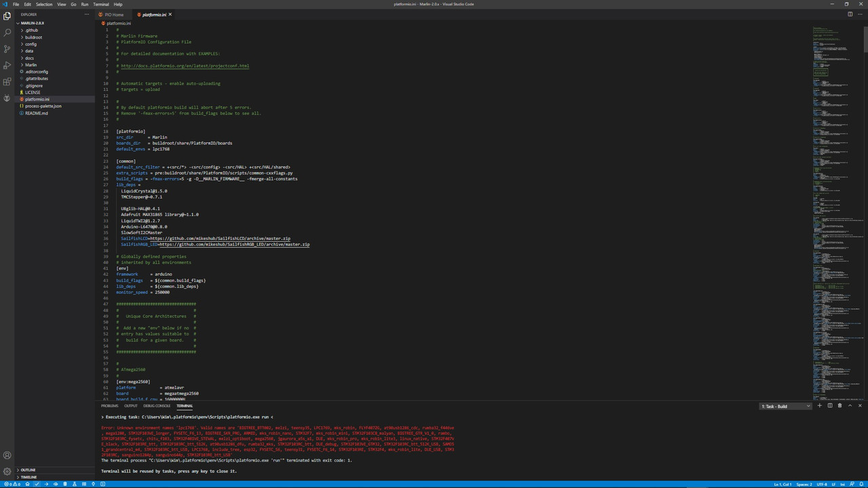This screenshot has height=488, width=868.
Task: Open the File menu
Action: tap(16, 4)
